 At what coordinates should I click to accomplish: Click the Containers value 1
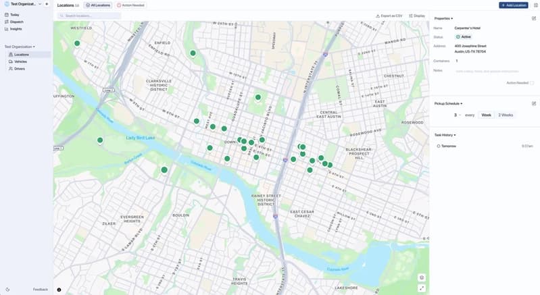tap(457, 61)
